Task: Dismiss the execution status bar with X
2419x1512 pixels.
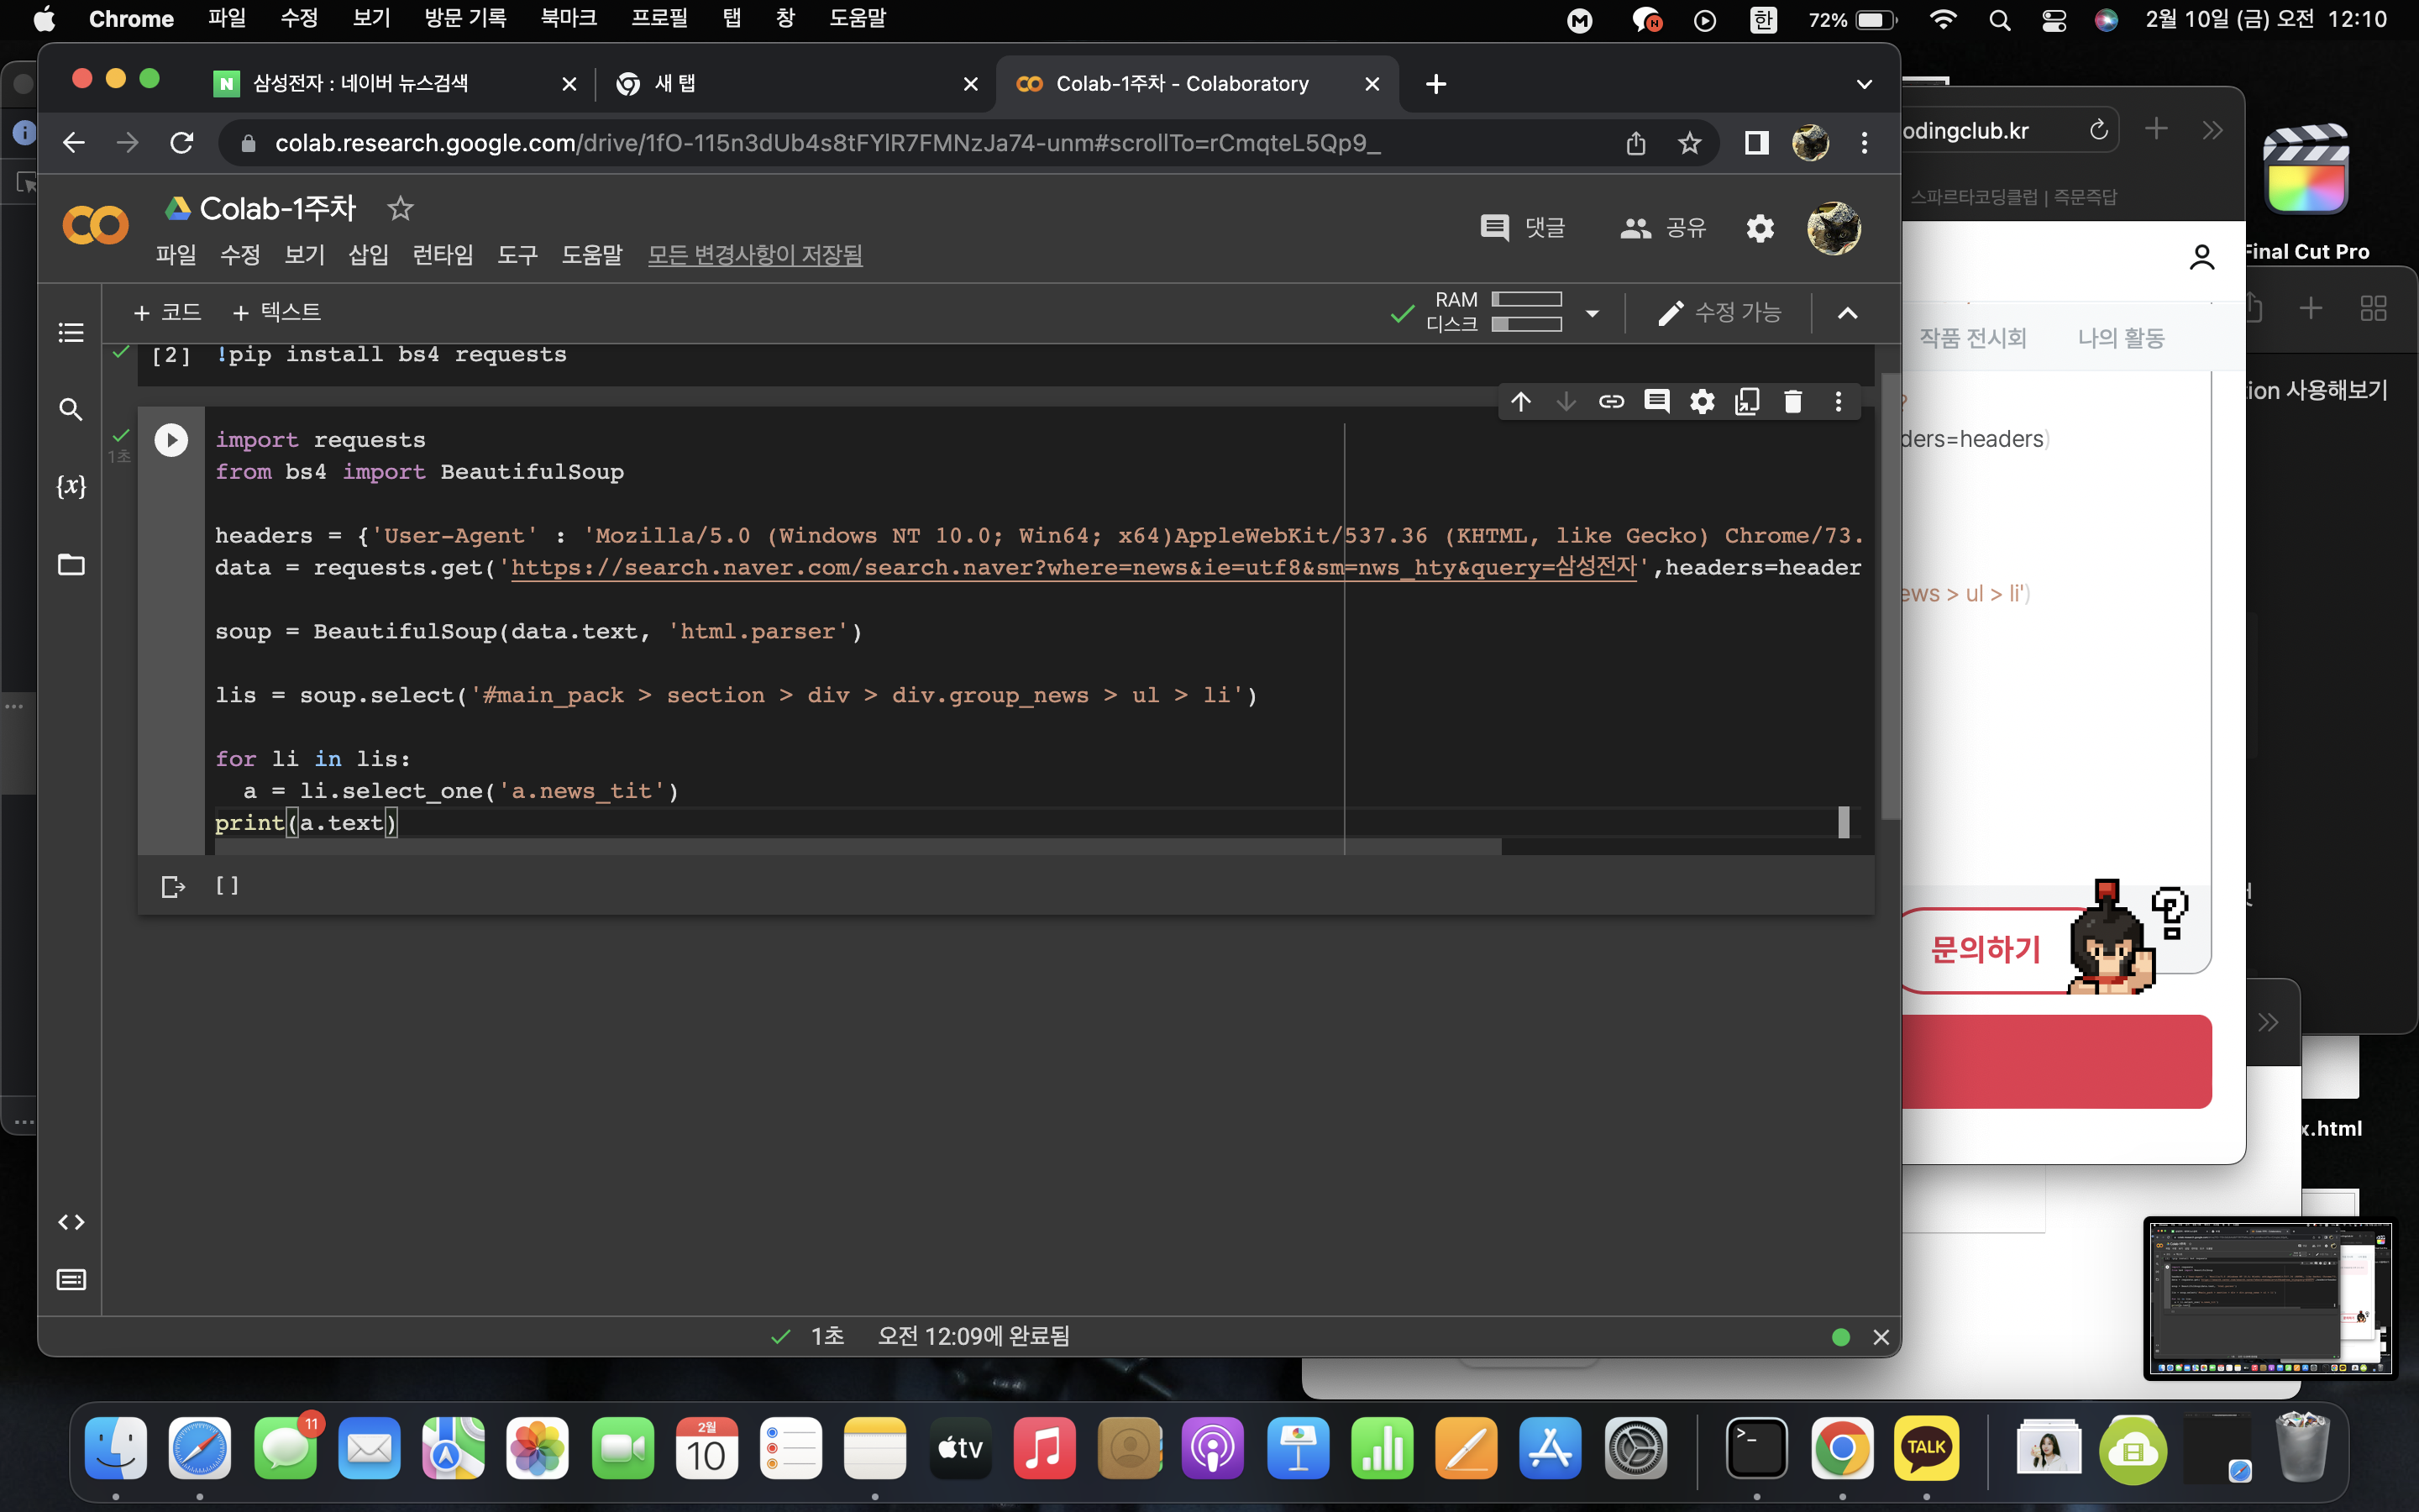Action: click(x=1881, y=1337)
